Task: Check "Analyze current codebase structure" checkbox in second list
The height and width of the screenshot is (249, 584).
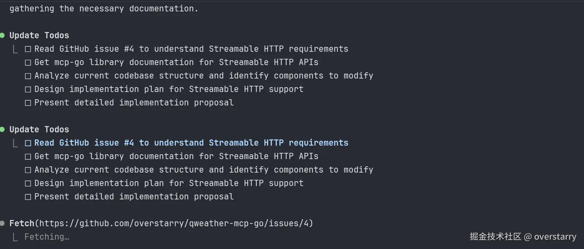Action: coord(28,170)
